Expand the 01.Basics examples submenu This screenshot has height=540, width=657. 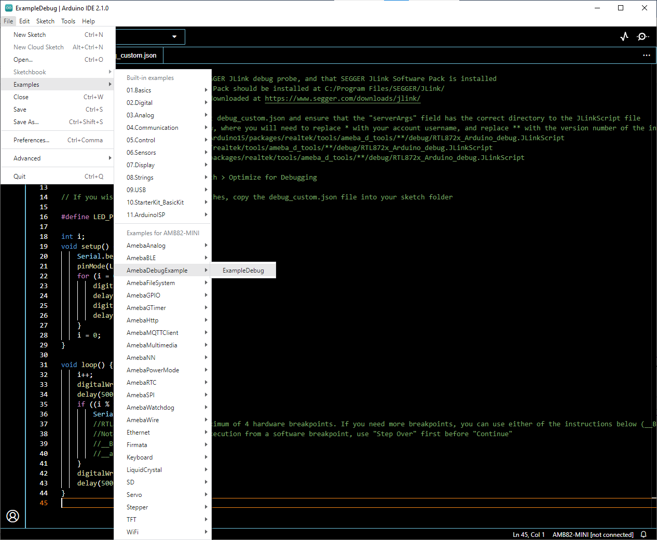(x=163, y=90)
